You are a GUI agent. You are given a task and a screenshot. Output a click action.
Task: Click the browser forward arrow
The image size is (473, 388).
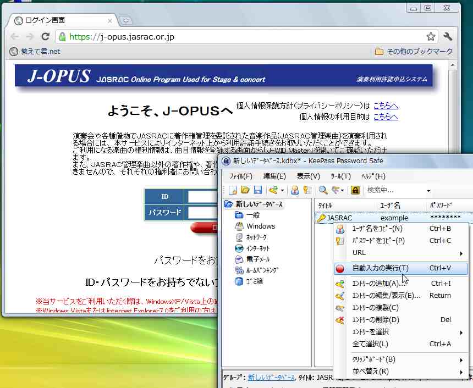pos(30,37)
